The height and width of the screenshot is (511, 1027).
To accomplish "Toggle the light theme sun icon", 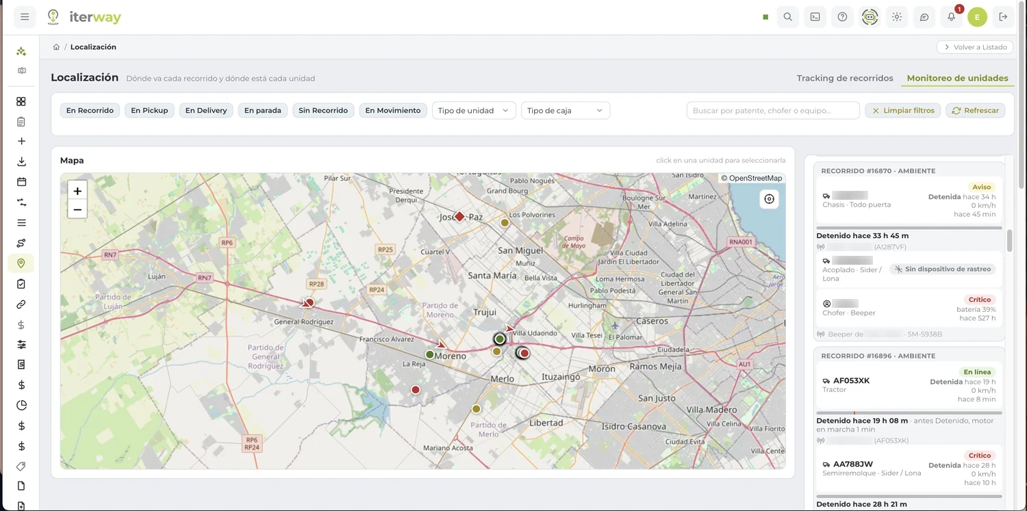I will click(897, 17).
